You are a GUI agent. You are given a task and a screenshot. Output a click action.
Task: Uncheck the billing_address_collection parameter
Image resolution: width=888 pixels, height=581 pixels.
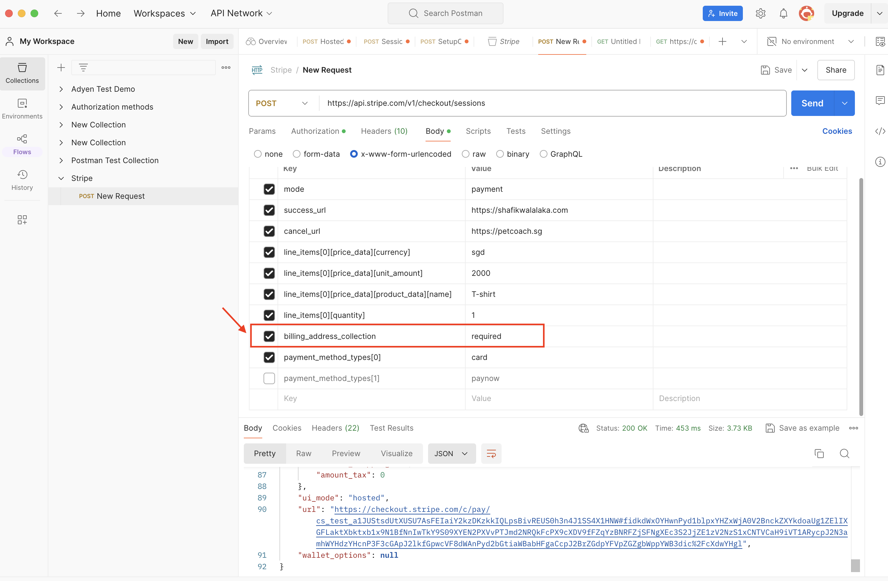[269, 336]
